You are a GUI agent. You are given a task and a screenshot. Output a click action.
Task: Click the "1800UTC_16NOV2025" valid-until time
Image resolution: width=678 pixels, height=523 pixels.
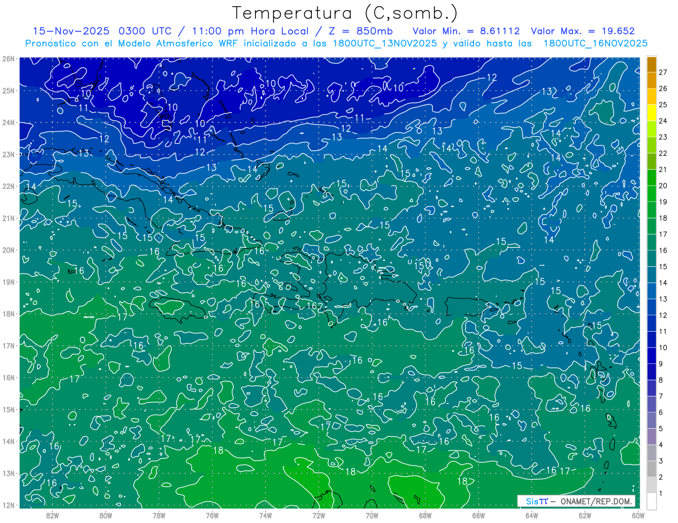[595, 43]
